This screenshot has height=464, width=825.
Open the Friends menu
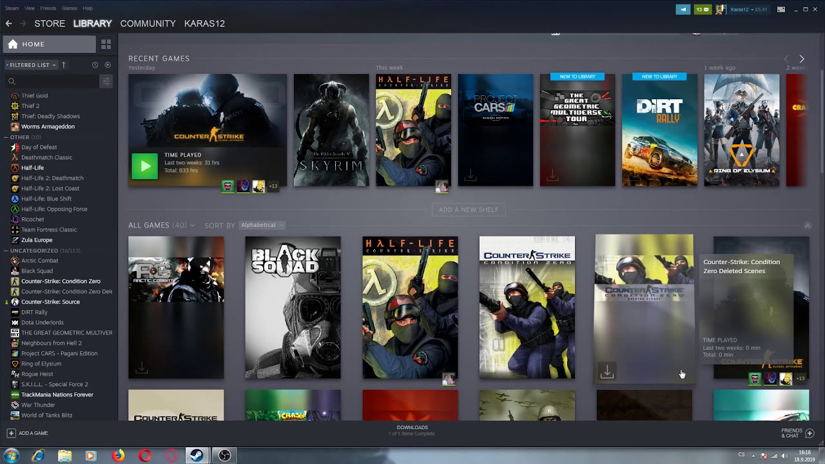point(48,8)
